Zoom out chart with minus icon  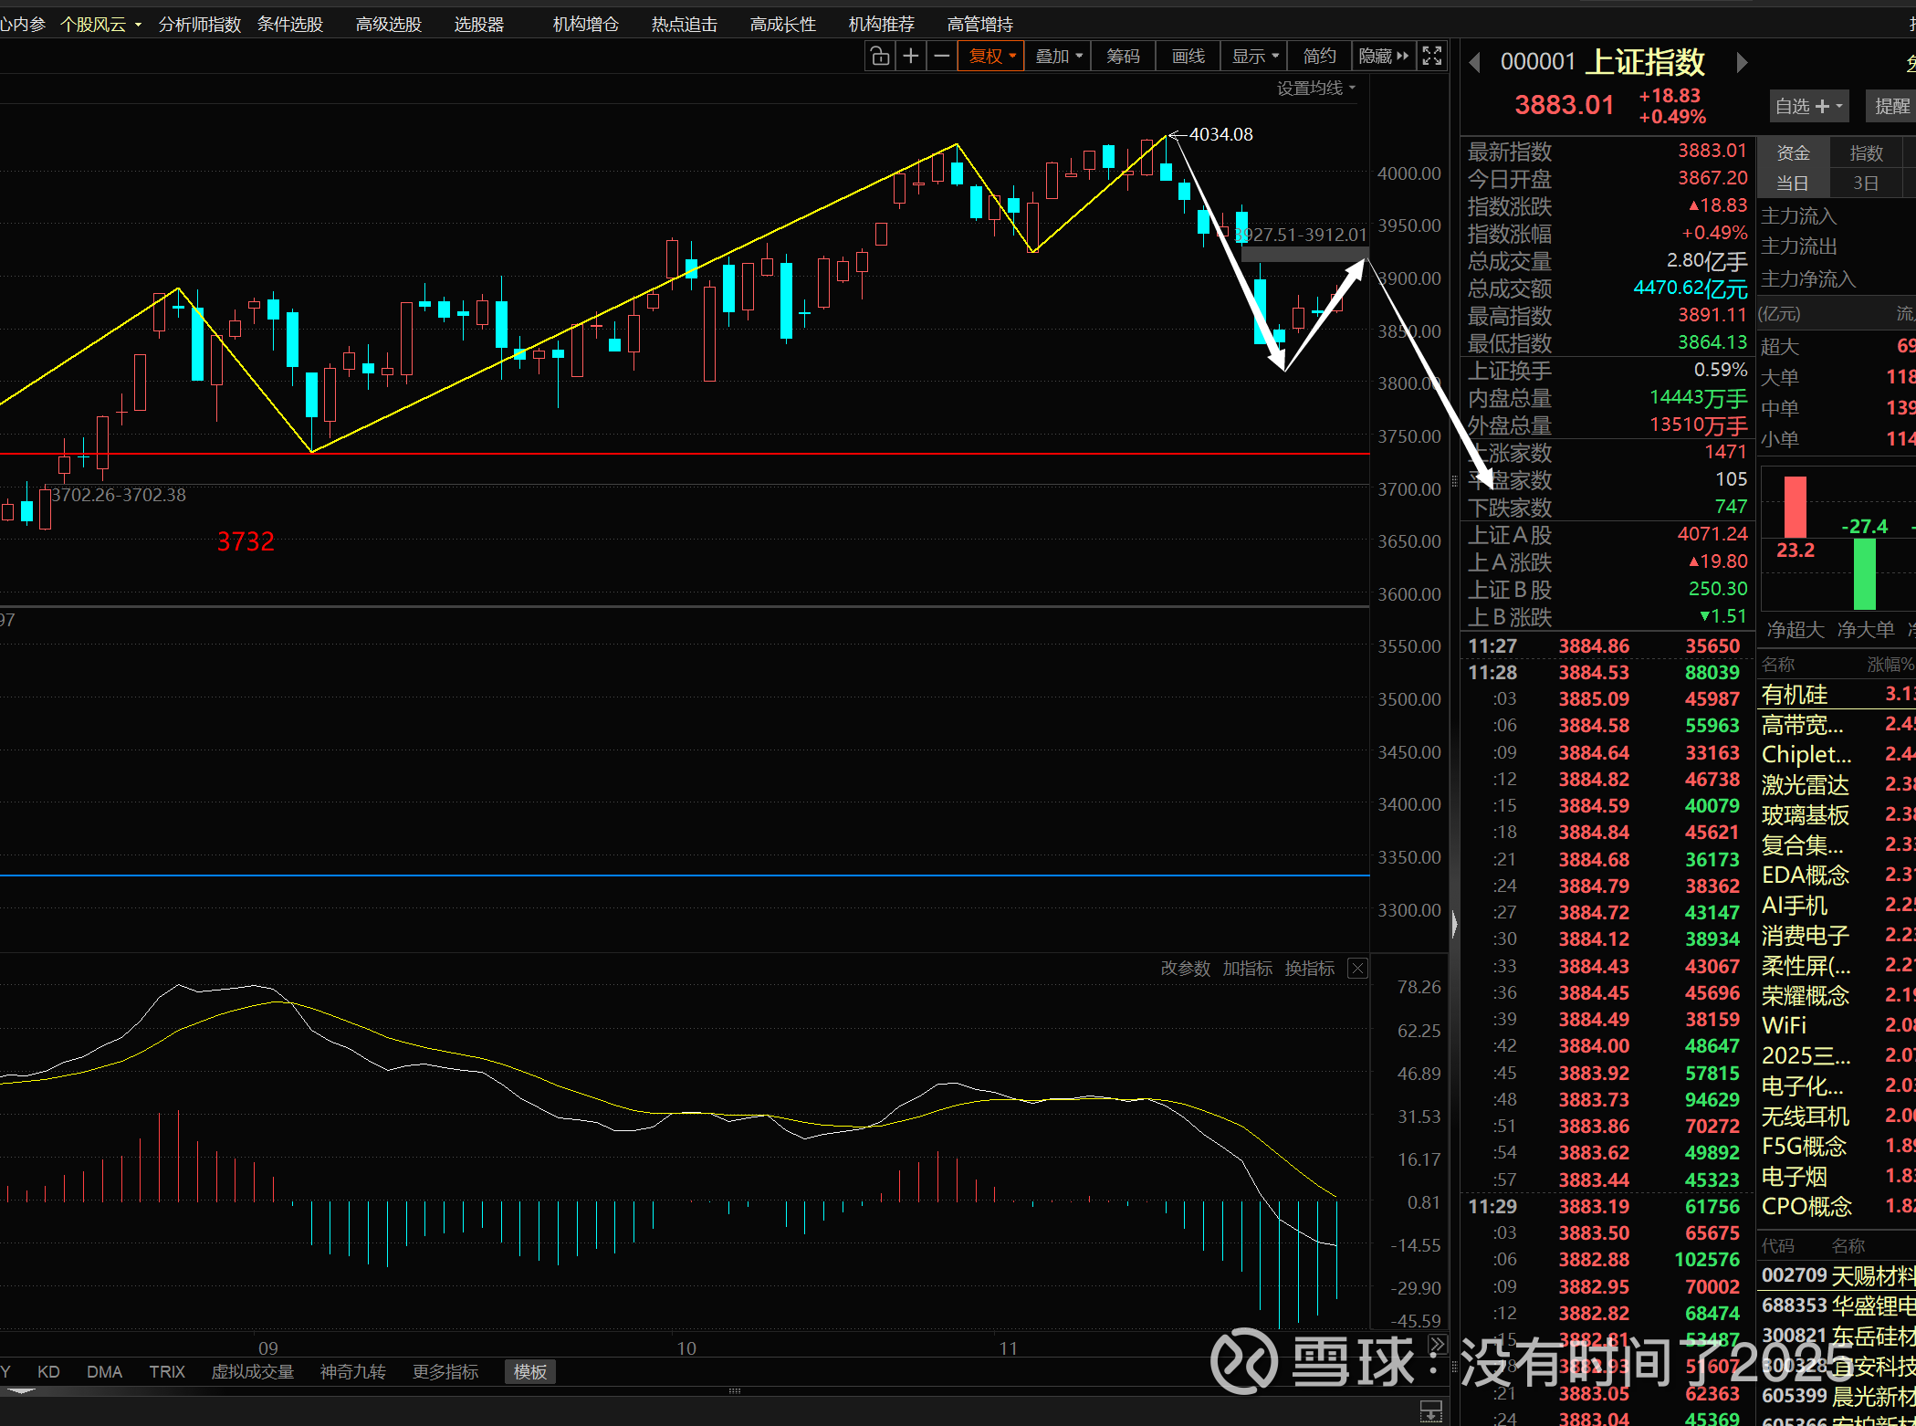[942, 57]
